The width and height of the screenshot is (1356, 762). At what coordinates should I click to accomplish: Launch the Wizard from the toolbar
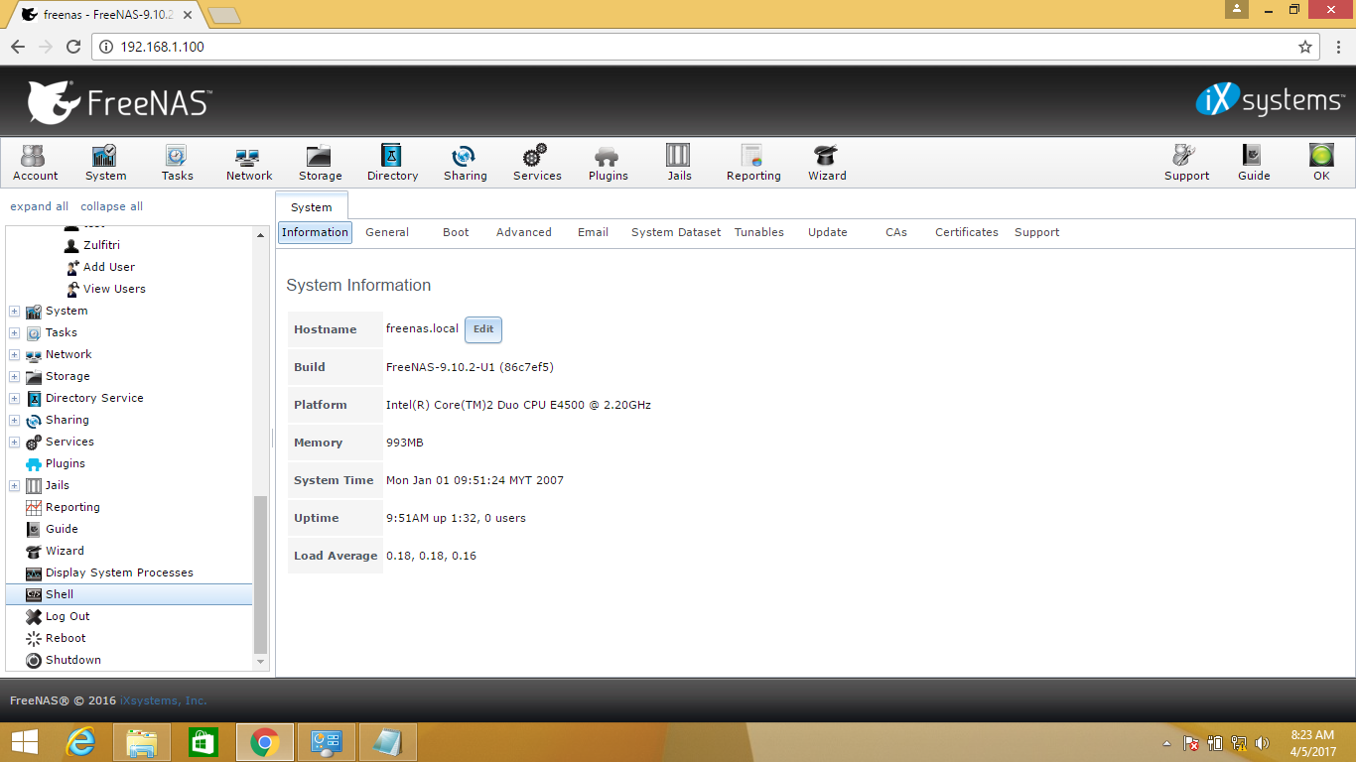point(827,162)
